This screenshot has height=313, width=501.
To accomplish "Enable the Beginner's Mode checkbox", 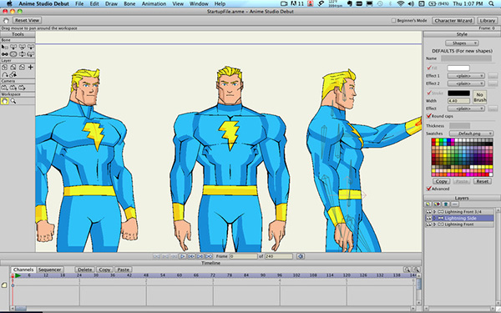I will pyautogui.click(x=393, y=20).
